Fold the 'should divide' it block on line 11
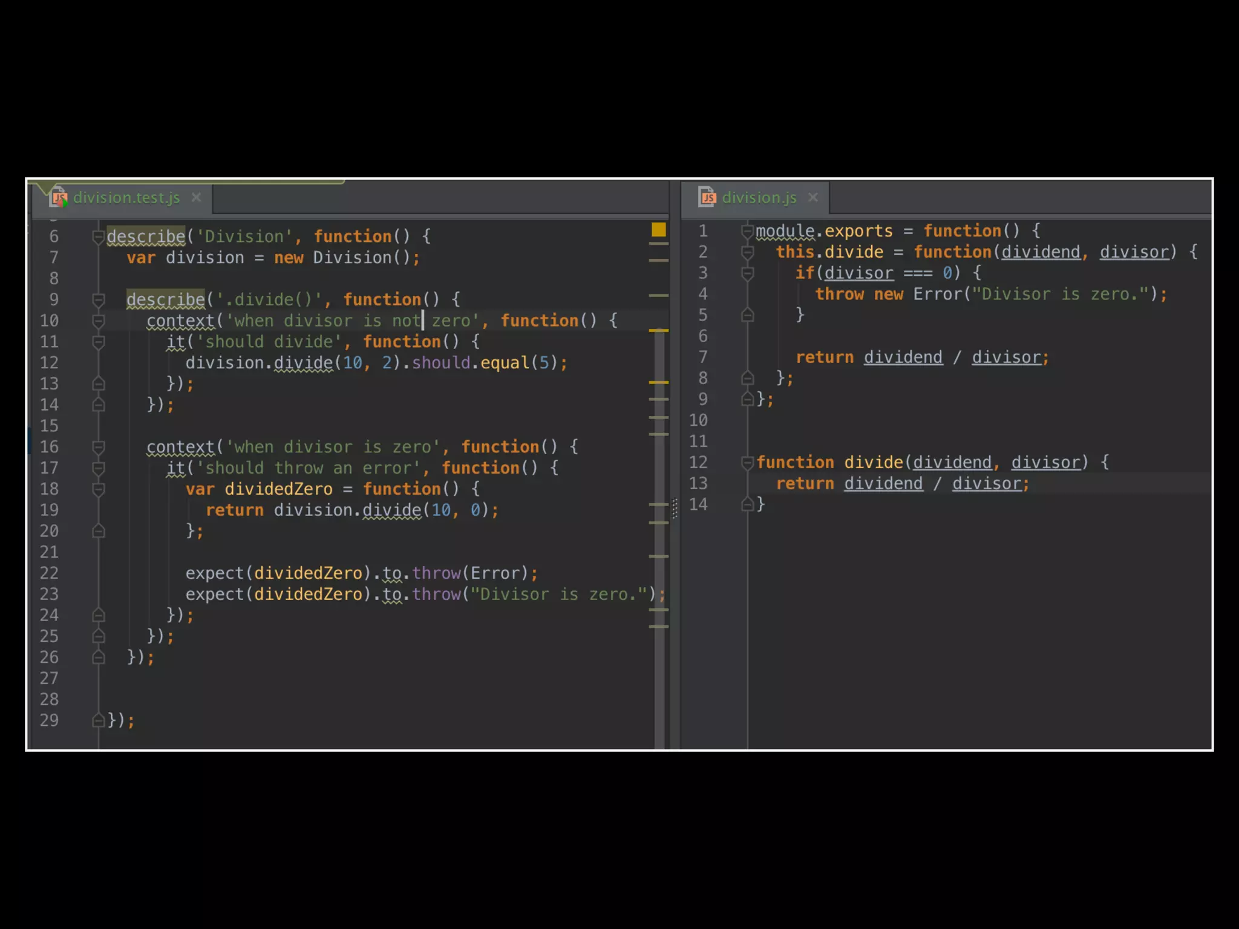This screenshot has height=929, width=1239. pyautogui.click(x=98, y=342)
